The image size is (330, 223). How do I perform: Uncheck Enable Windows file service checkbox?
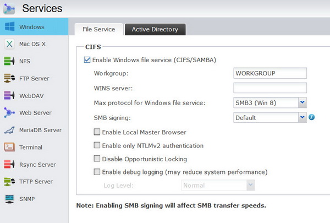pos(87,60)
